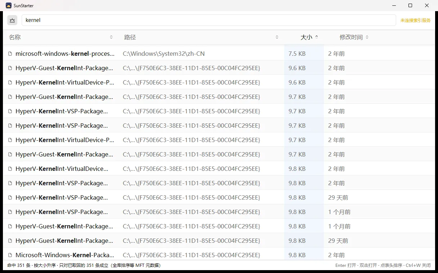The image size is (438, 273).
Task: Select the 9.6 KB HyperV-Guest-KernelInt-Package file name
Action: click(x=64, y=68)
